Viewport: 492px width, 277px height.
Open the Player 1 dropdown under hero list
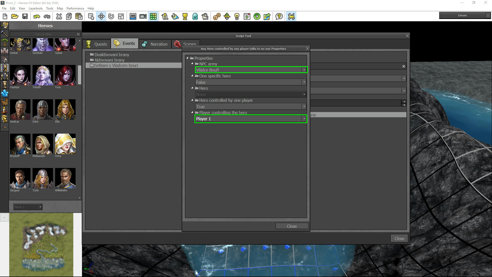click(x=28, y=207)
